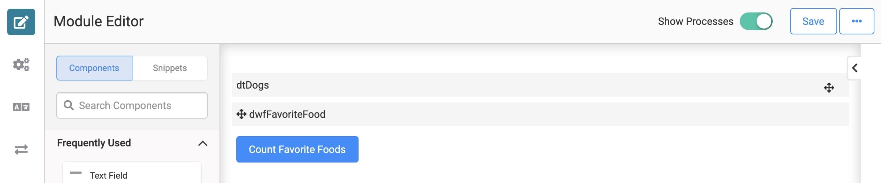Viewport: 881px width, 183px height.
Task: Open the language translation icon in sidebar
Action: tap(21, 107)
